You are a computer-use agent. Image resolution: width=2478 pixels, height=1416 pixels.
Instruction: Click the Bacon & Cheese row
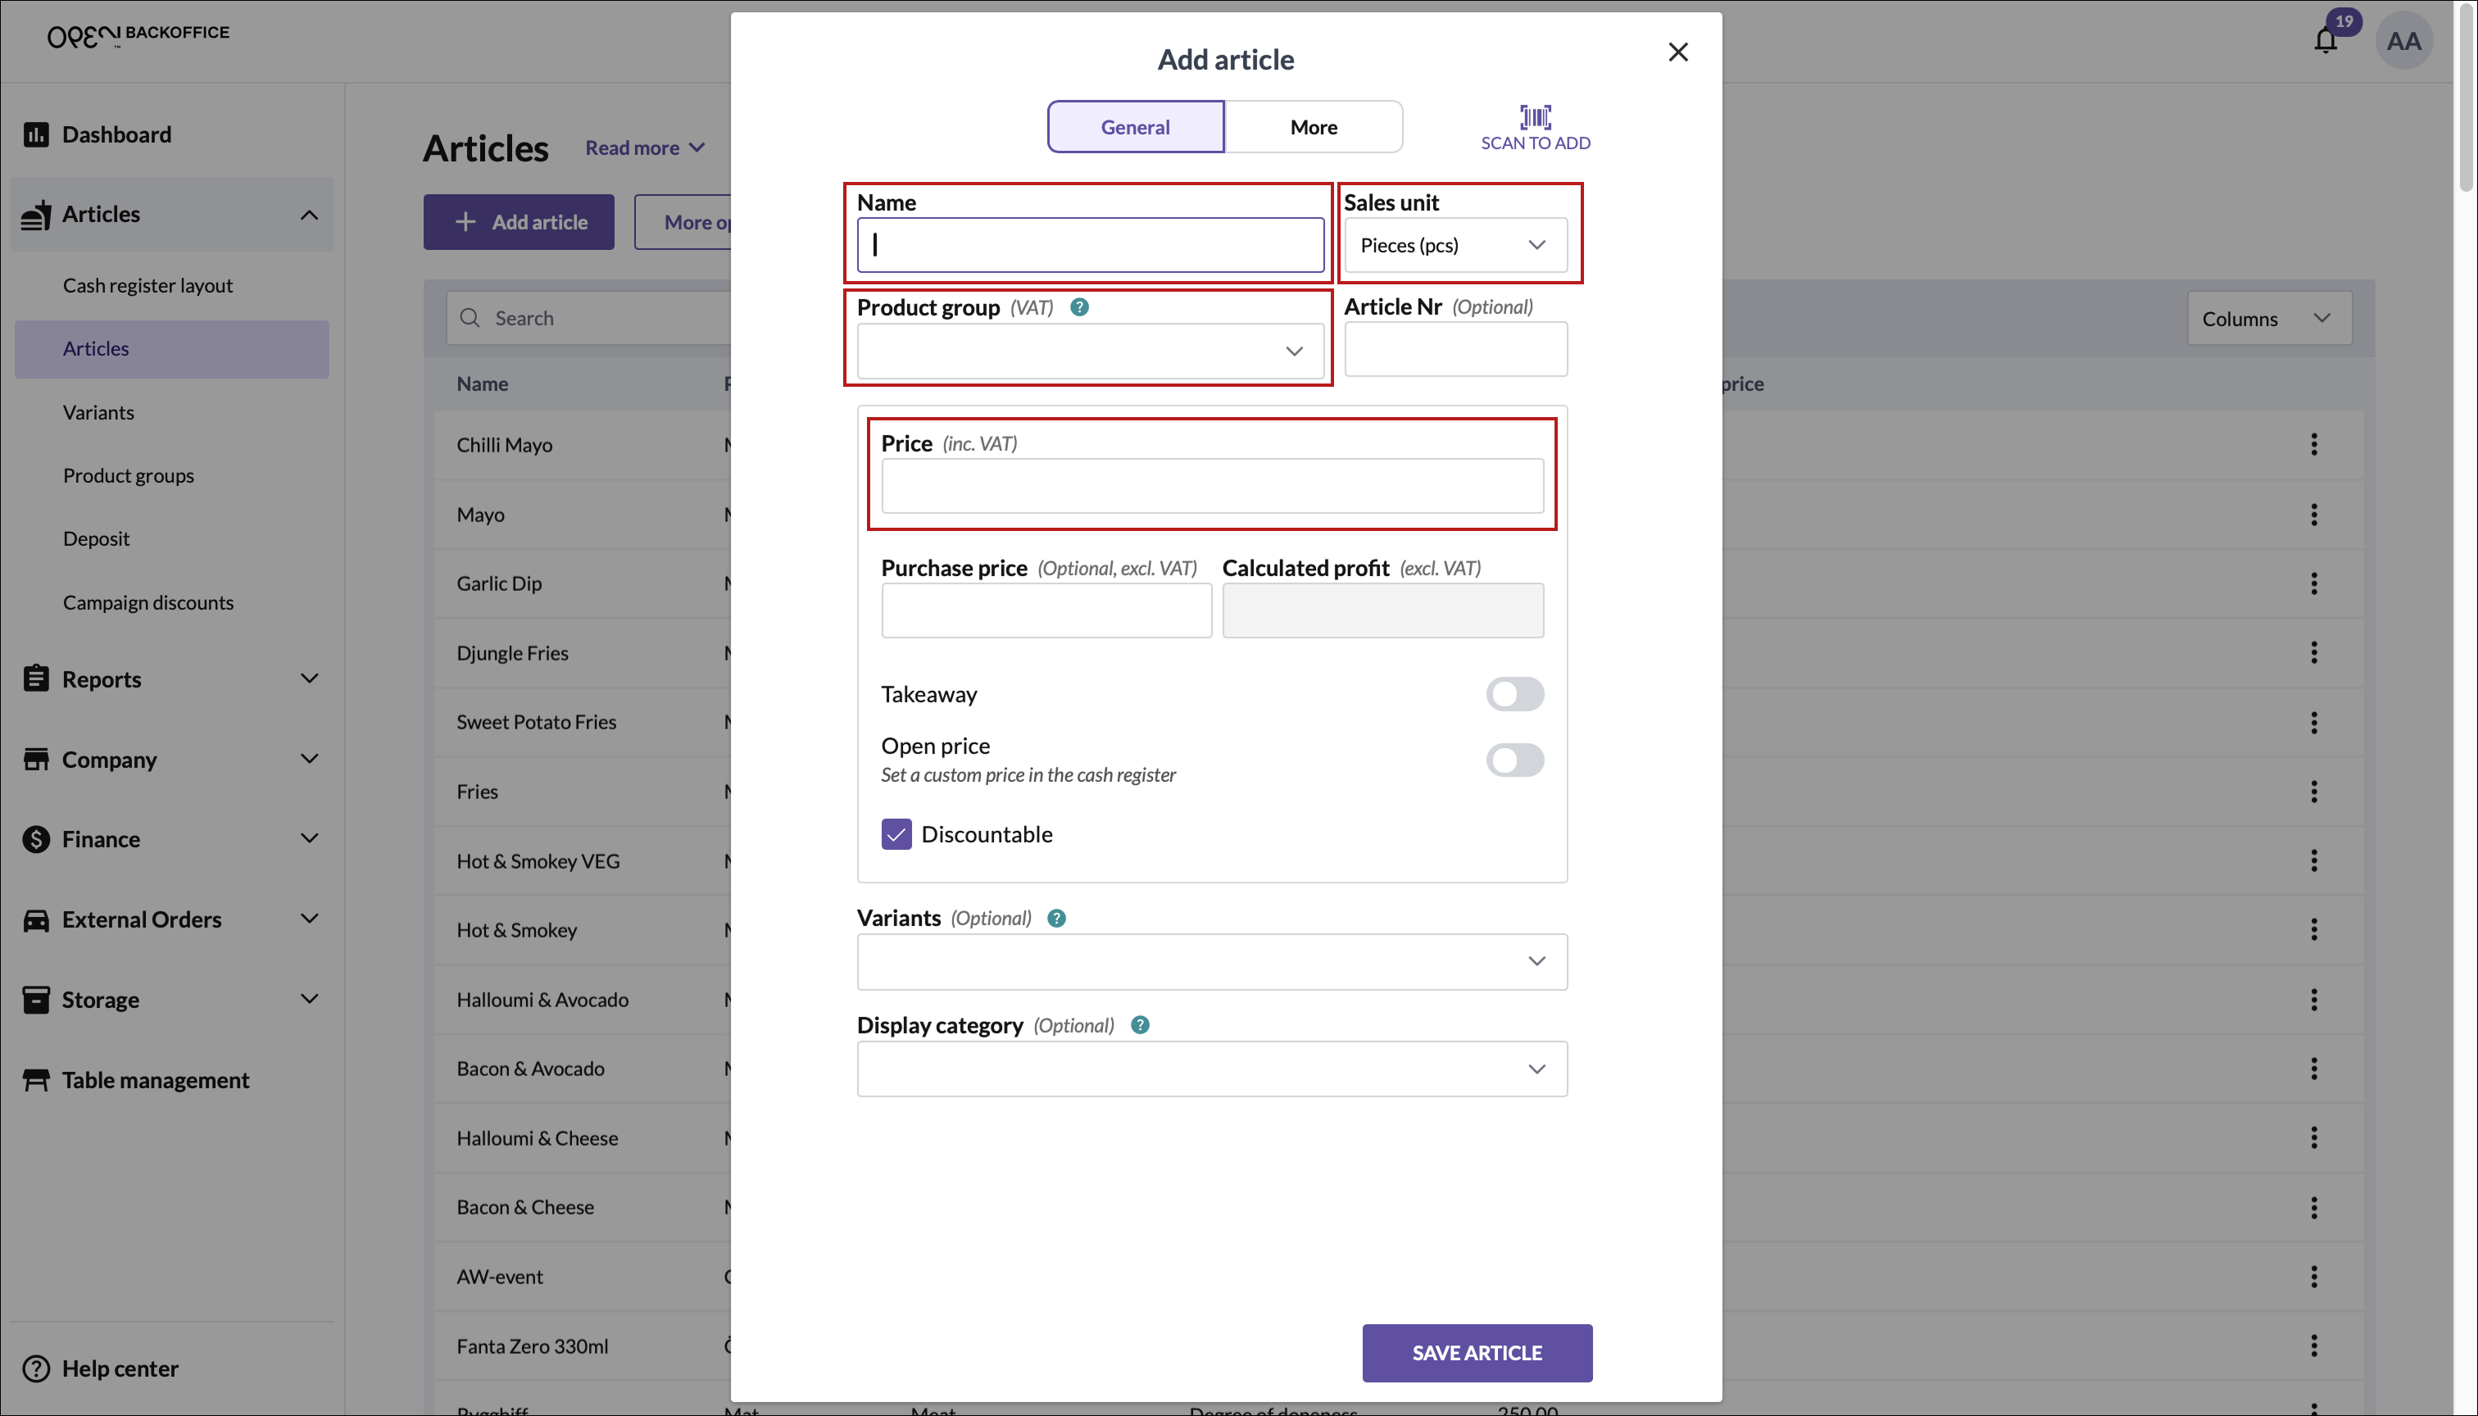(x=583, y=1207)
